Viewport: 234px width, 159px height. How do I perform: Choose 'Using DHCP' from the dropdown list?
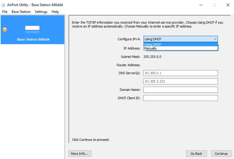pos(180,44)
